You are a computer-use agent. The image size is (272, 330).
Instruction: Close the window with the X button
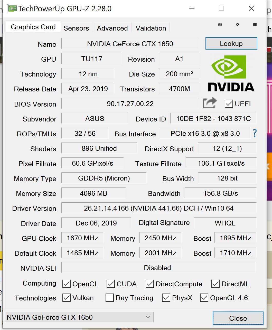coord(251,8)
